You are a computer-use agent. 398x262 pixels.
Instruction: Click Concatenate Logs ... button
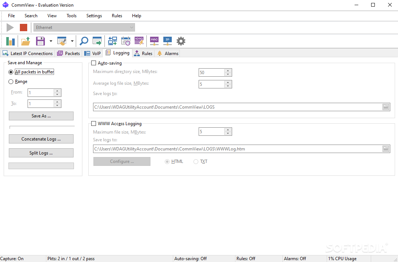pos(41,139)
